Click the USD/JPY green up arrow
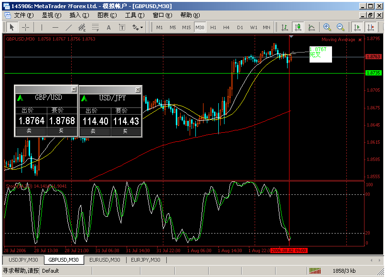386x277 pixels. tap(85, 99)
